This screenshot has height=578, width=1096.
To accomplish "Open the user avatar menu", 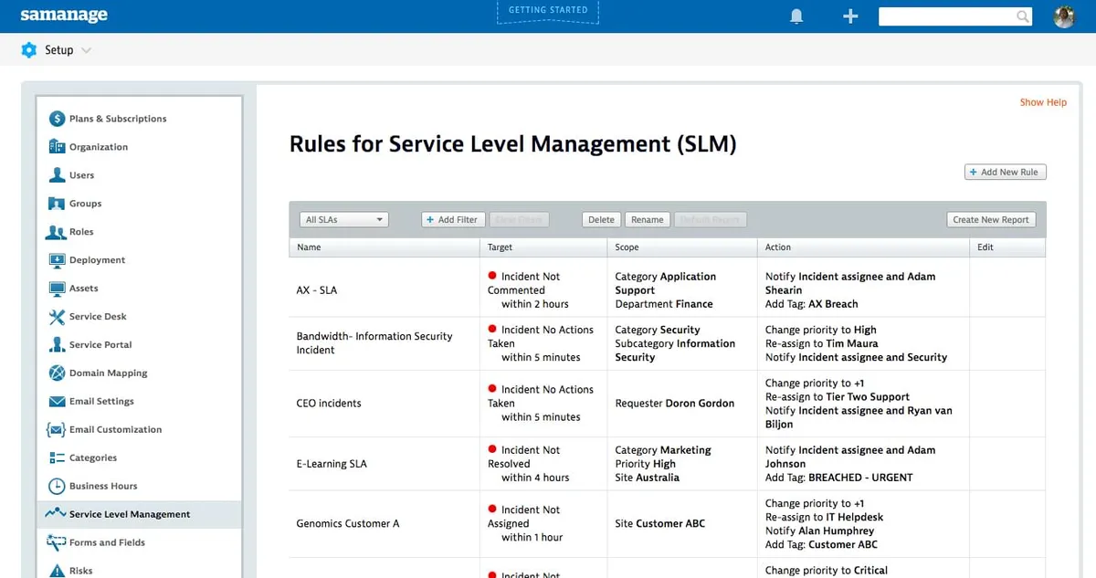I will 1064,16.
